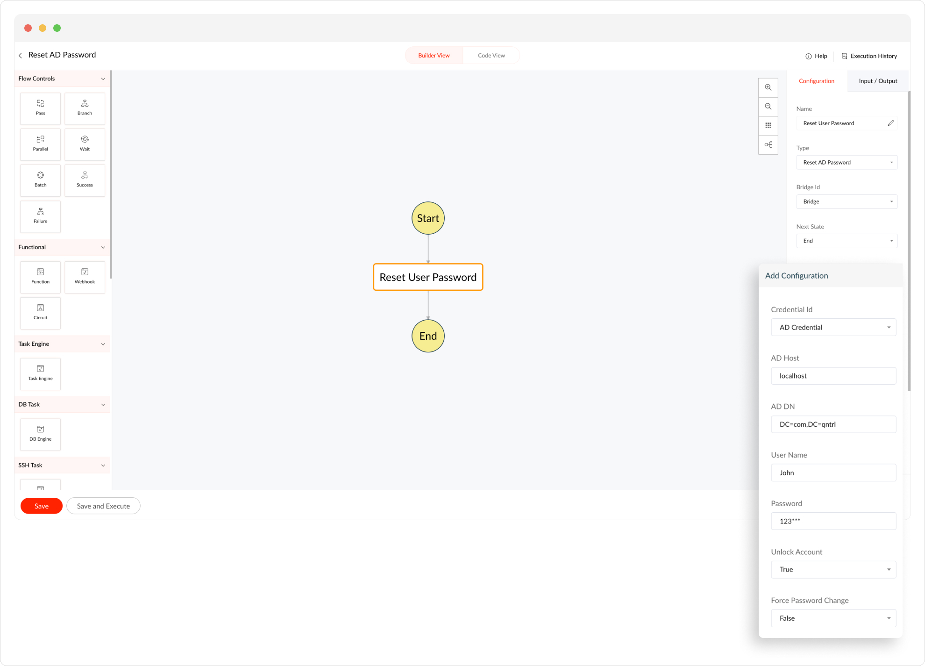Click the AD Host input field
925x666 pixels.
click(x=833, y=376)
